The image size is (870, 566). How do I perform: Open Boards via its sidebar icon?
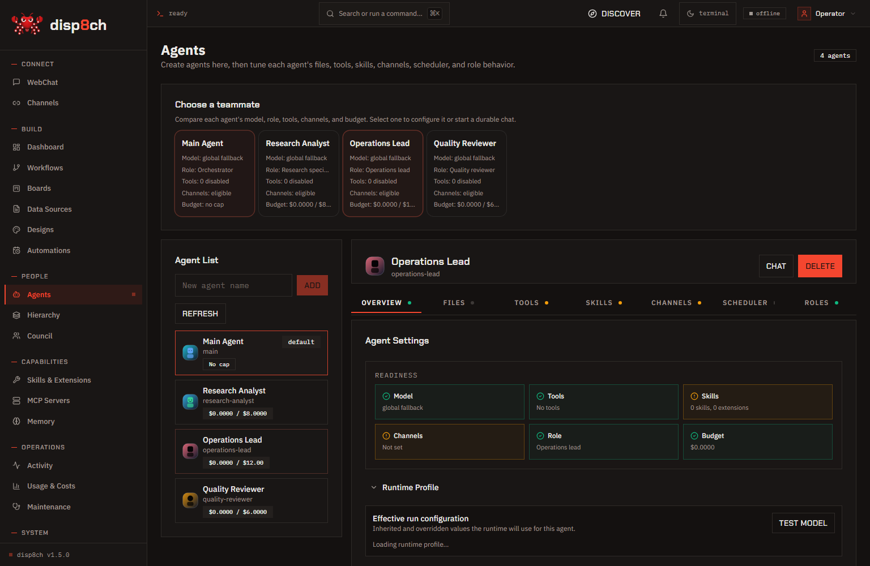16,188
